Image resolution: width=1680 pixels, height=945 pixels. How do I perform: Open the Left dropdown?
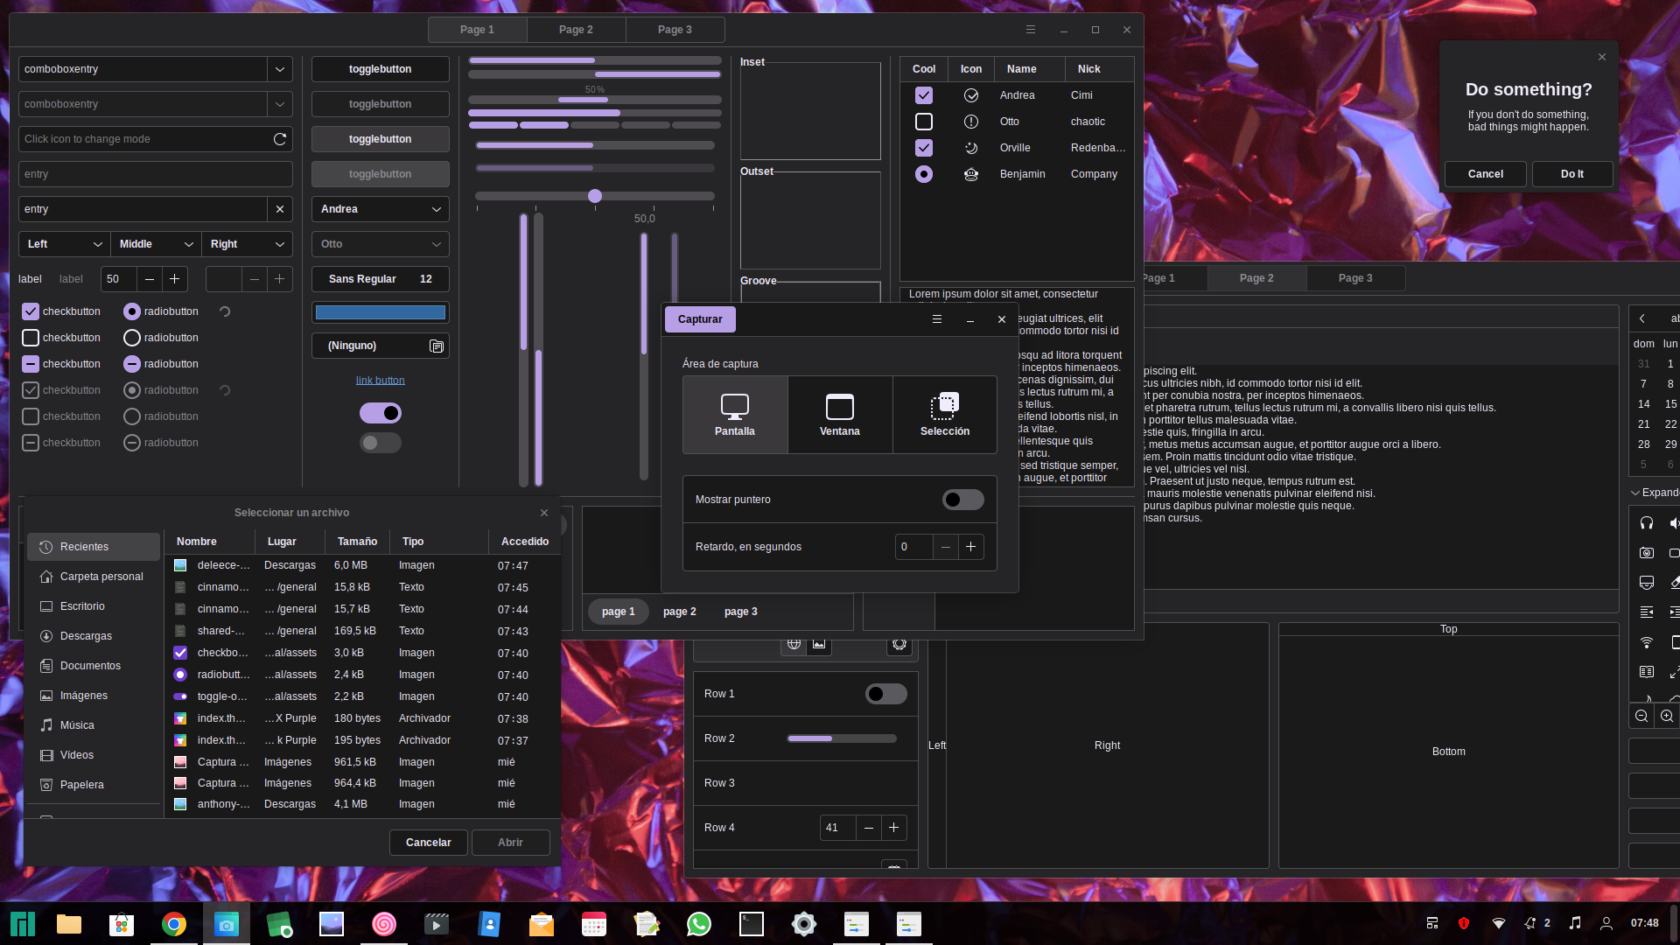point(65,244)
